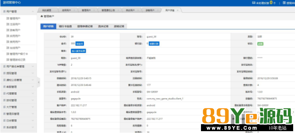
Task: Open 游客用户 in the sidebar
Action: [15, 30]
